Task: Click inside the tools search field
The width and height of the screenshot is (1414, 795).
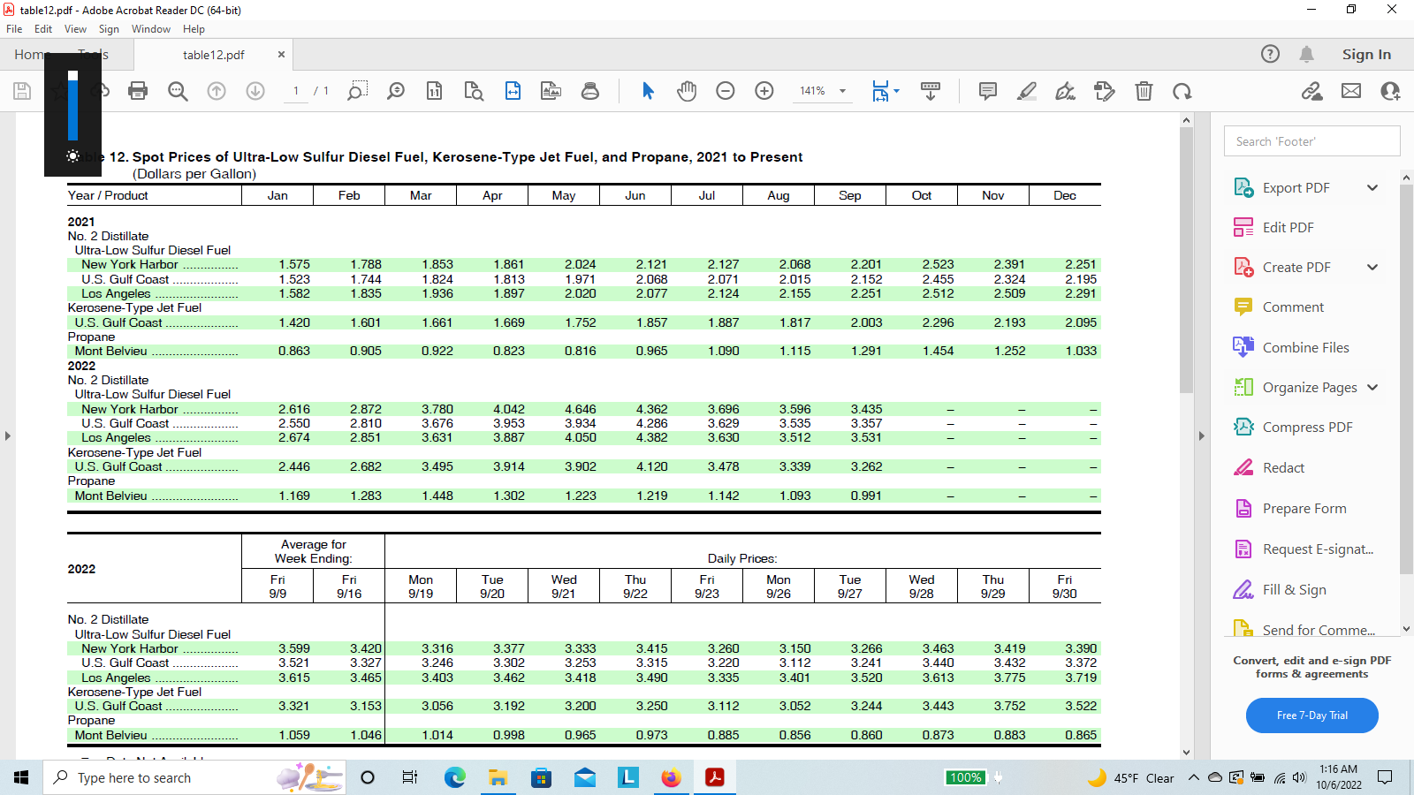Action: 1311,141
